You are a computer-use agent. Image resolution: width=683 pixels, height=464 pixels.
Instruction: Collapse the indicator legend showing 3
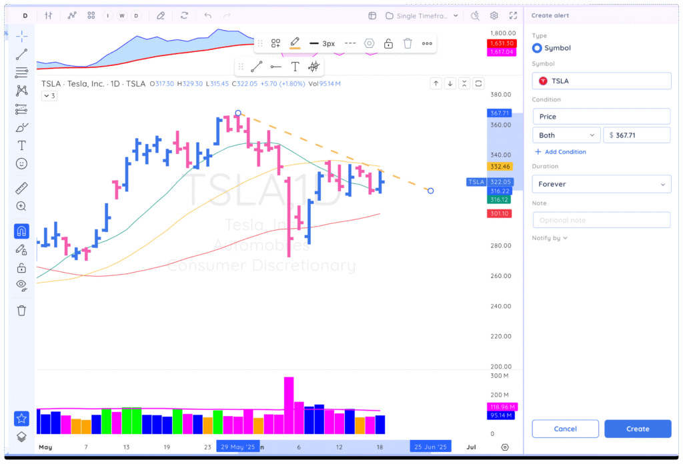[49, 96]
